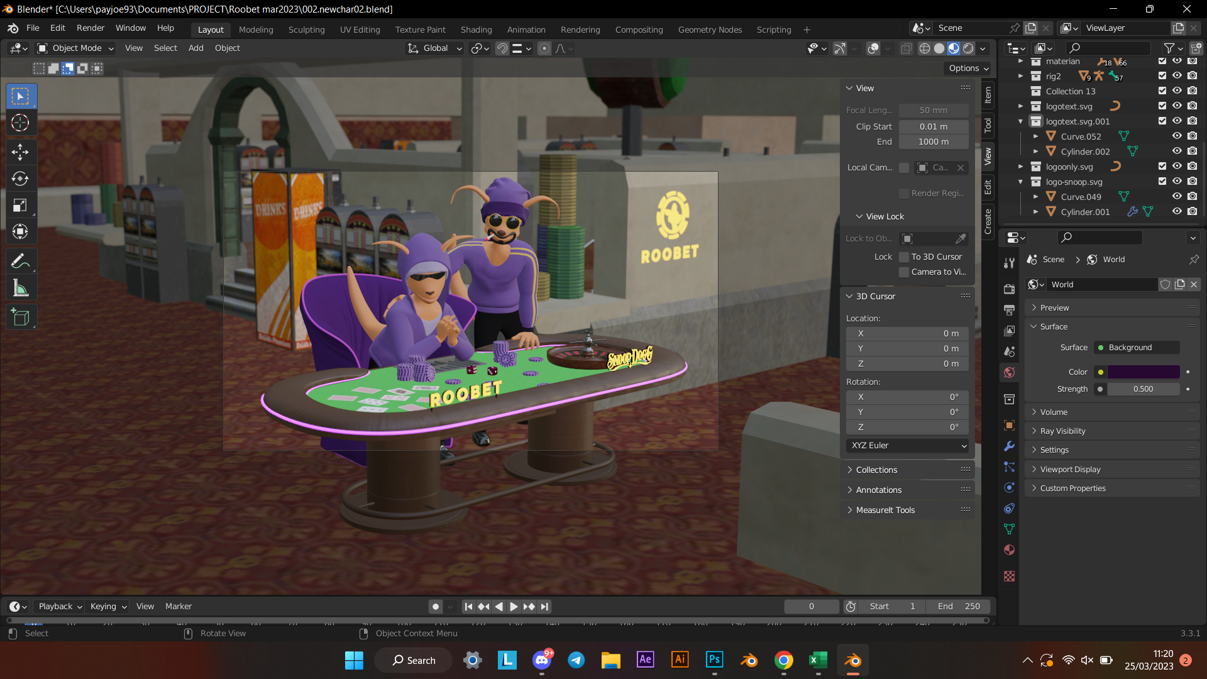1207x679 pixels.
Task: Select the Transform tool
Action: [20, 231]
